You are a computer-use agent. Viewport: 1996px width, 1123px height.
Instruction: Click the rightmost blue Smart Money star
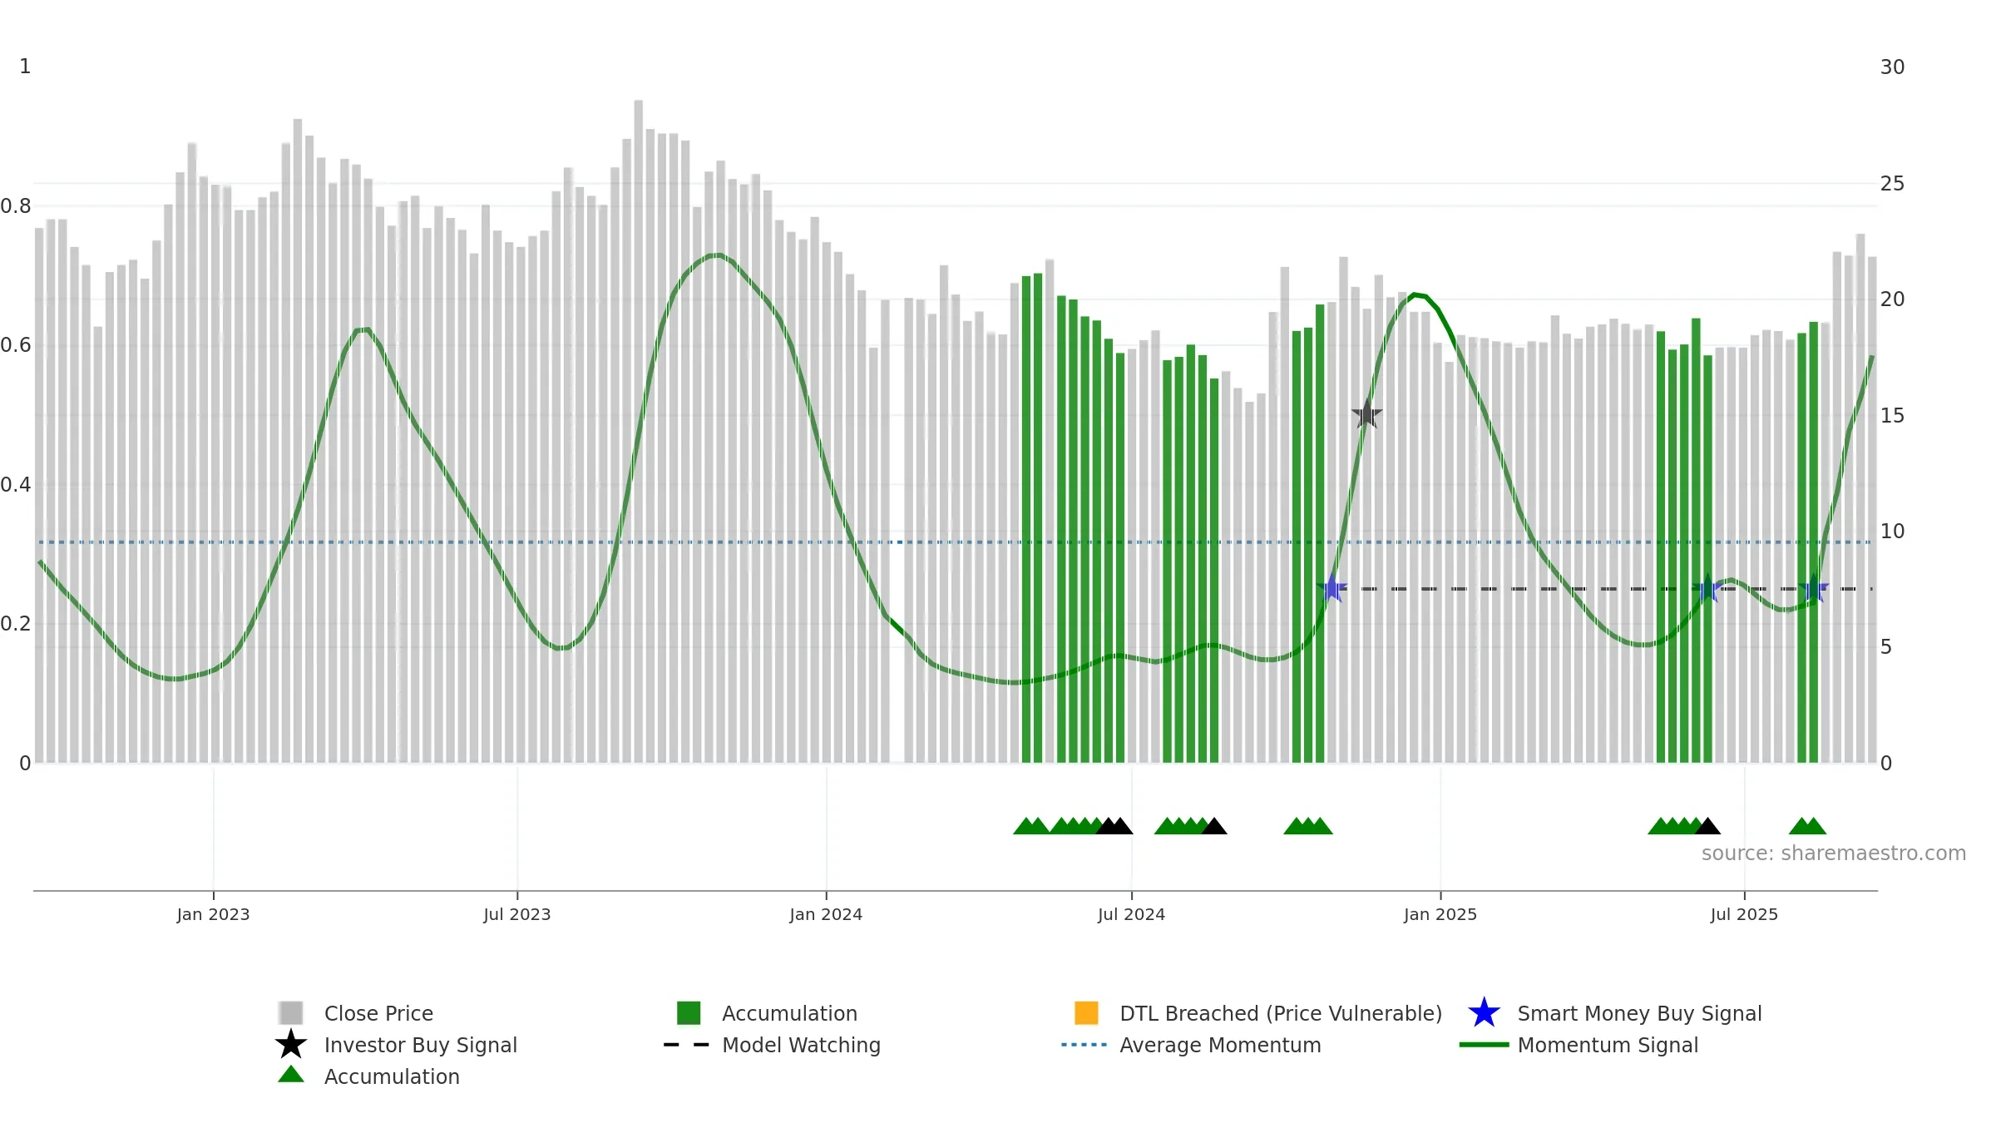coord(1814,588)
